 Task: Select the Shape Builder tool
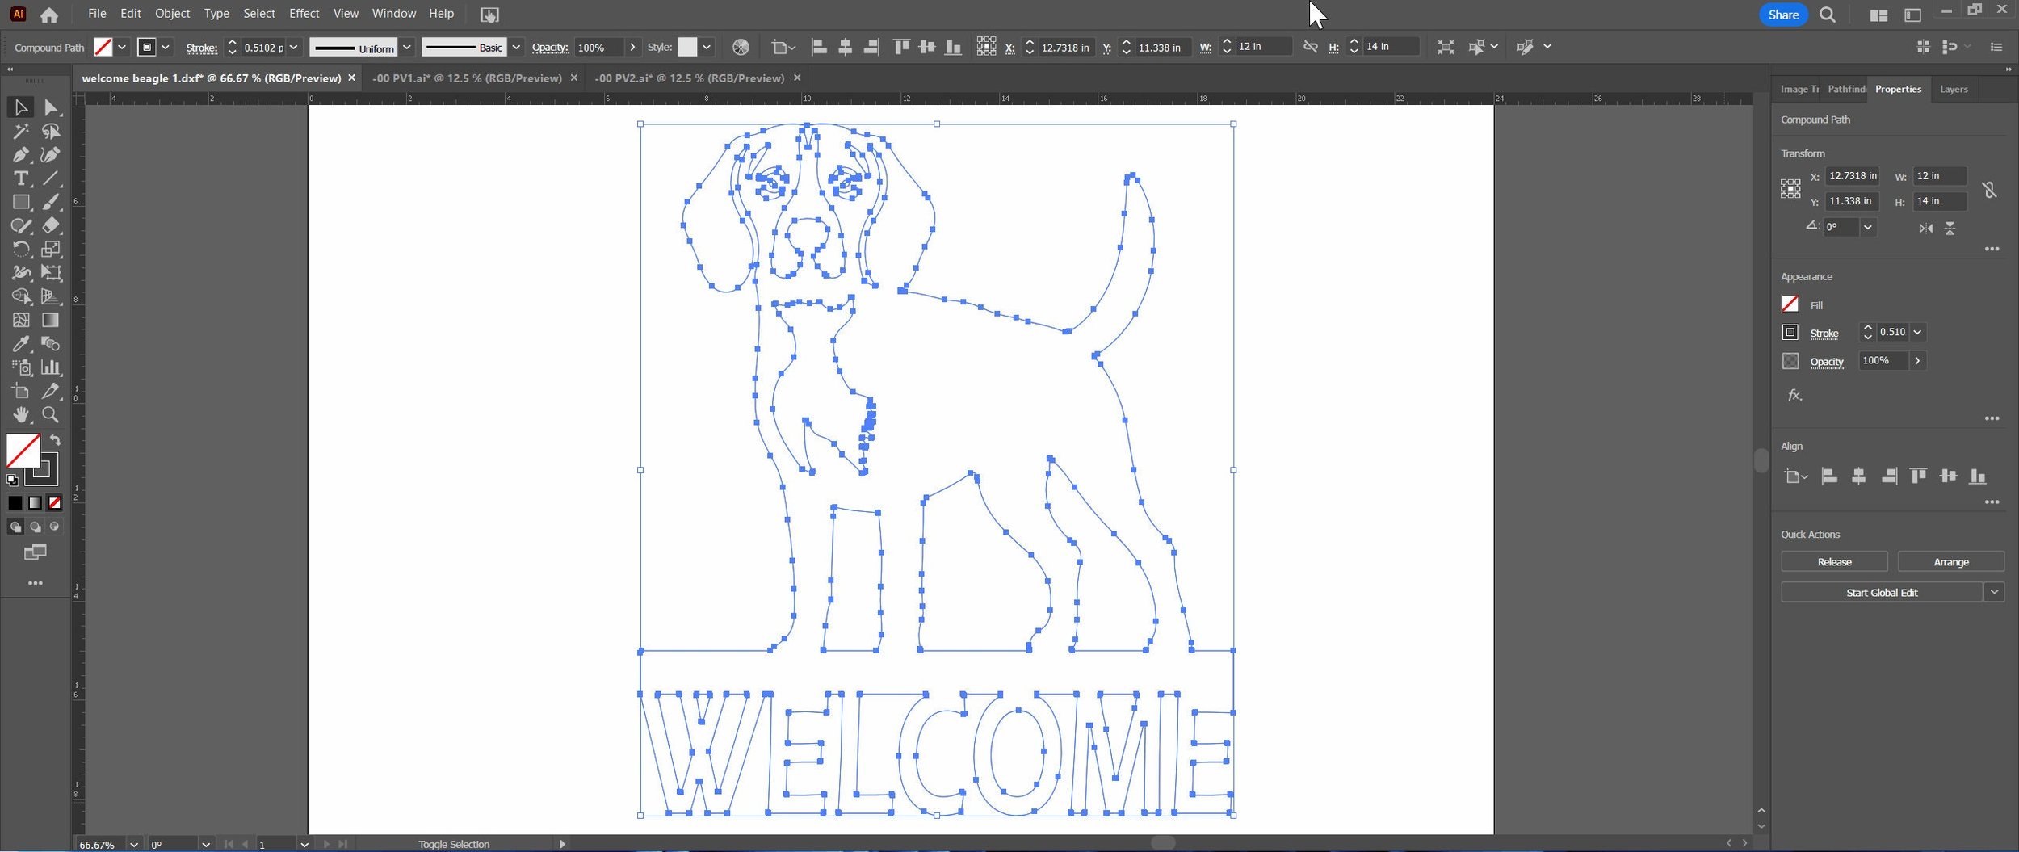coord(21,296)
